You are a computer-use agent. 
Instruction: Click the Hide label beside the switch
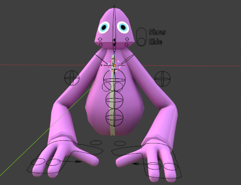(155, 42)
